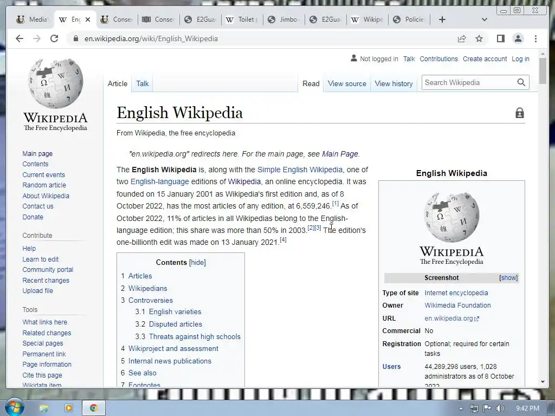Image resolution: width=555 pixels, height=416 pixels.
Task: Select the View history tab
Action: [393, 83]
